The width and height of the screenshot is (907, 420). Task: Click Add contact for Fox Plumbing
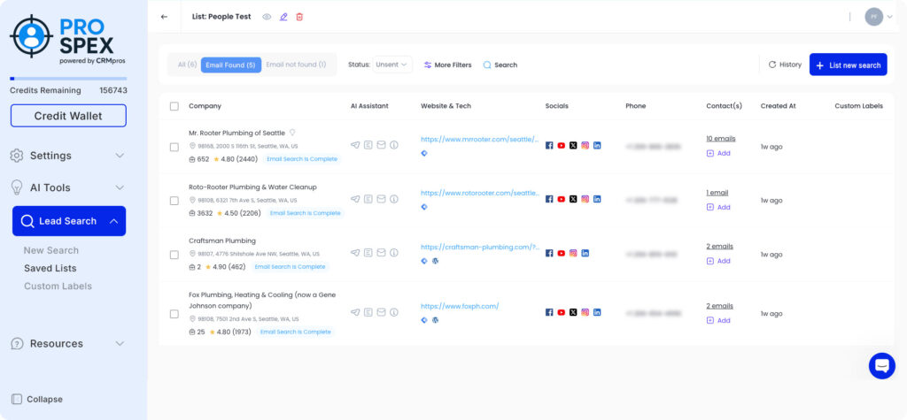718,320
